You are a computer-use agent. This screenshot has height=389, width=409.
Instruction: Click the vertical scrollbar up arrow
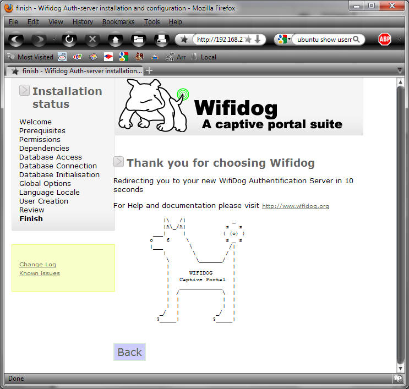(400, 82)
